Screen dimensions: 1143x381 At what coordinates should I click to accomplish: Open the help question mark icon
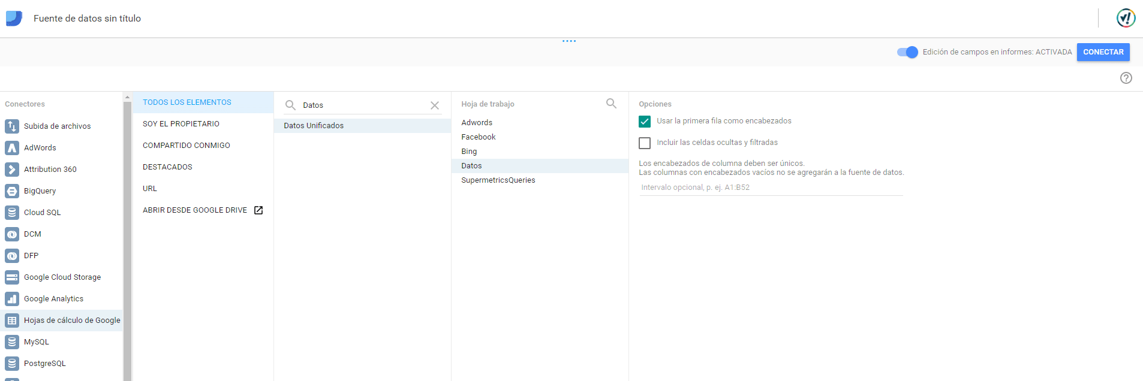click(x=1126, y=78)
